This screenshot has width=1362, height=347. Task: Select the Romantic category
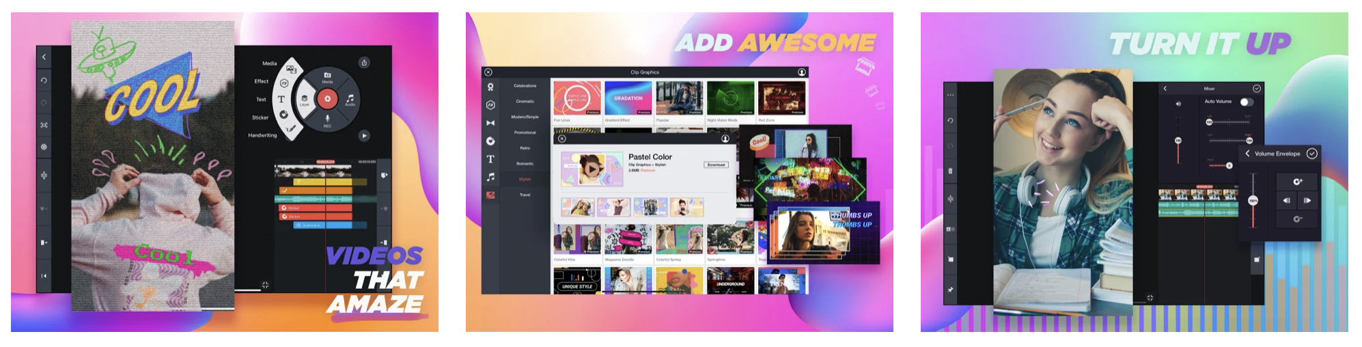coord(525,164)
